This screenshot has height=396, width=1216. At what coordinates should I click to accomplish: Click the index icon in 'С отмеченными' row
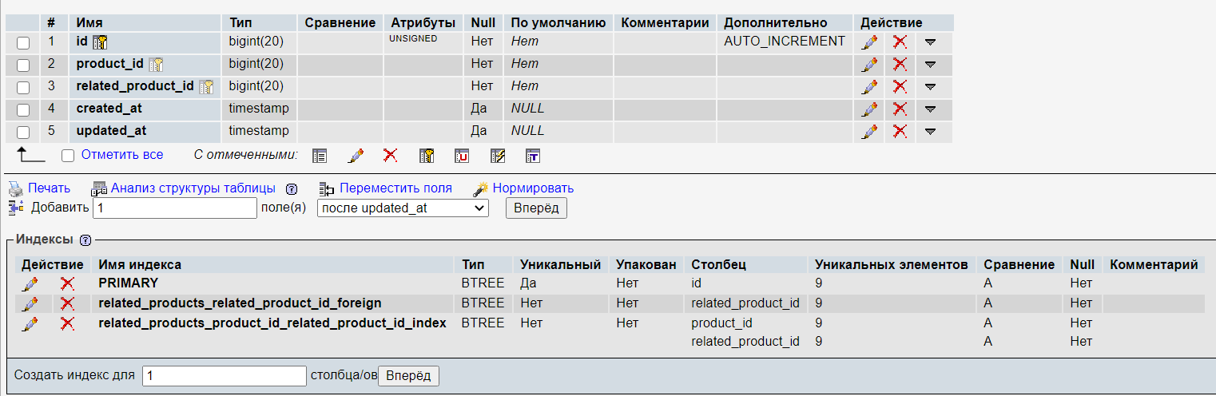point(498,156)
